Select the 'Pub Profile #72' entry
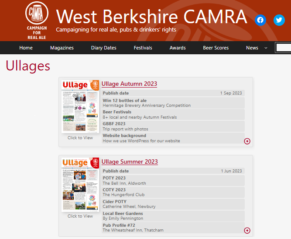 pos(173,228)
